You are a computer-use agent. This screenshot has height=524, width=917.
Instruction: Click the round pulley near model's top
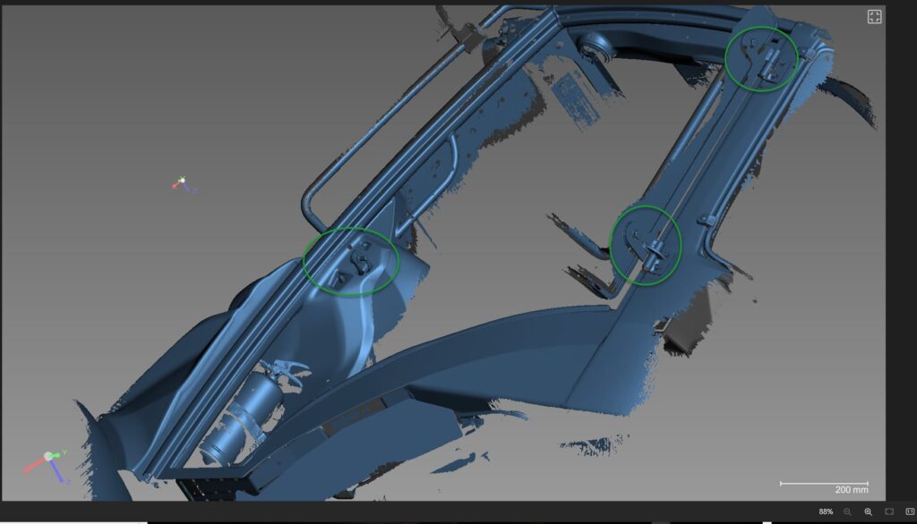pos(591,47)
